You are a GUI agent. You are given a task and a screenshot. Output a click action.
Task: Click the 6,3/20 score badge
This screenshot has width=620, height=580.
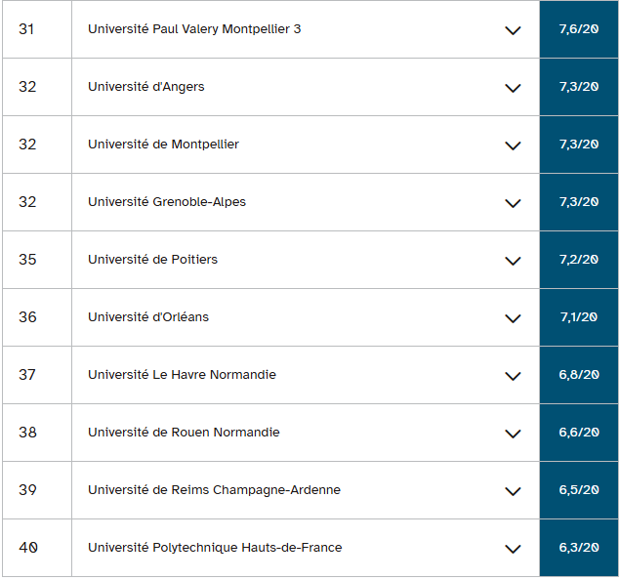tap(578, 548)
